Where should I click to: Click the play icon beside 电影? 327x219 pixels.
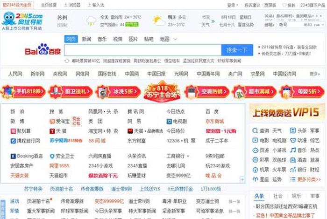[x=255, y=140]
